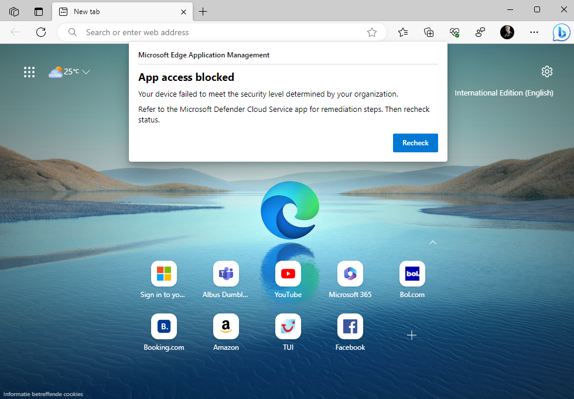574x399 pixels.
Task: Add a new quick link site
Action: [412, 335]
